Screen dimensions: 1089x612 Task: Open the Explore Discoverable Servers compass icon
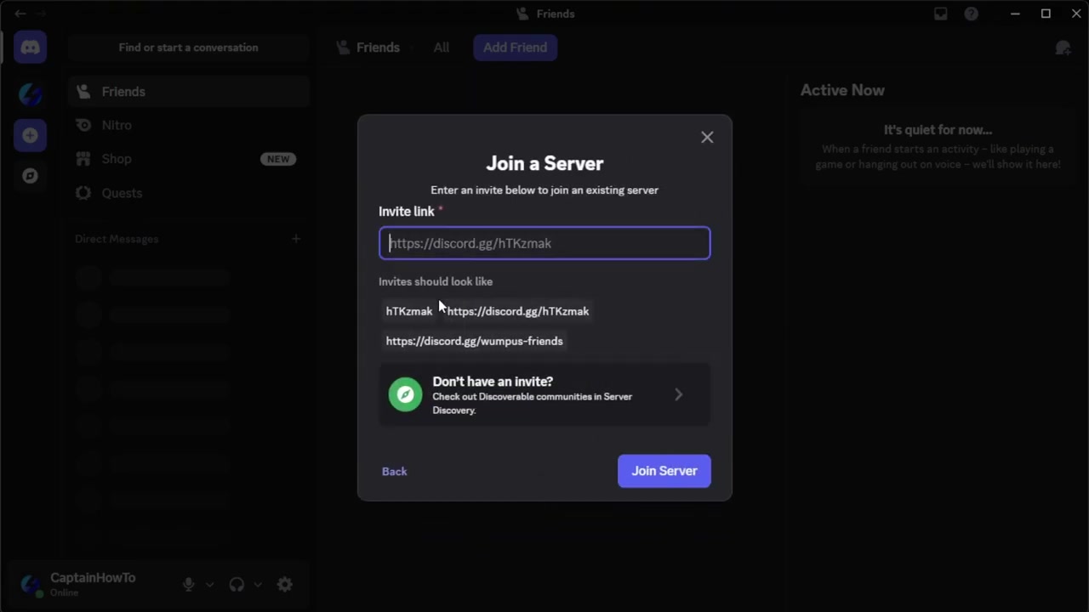point(30,176)
